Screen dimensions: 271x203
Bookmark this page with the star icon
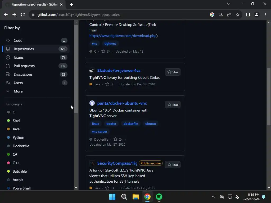238,15
